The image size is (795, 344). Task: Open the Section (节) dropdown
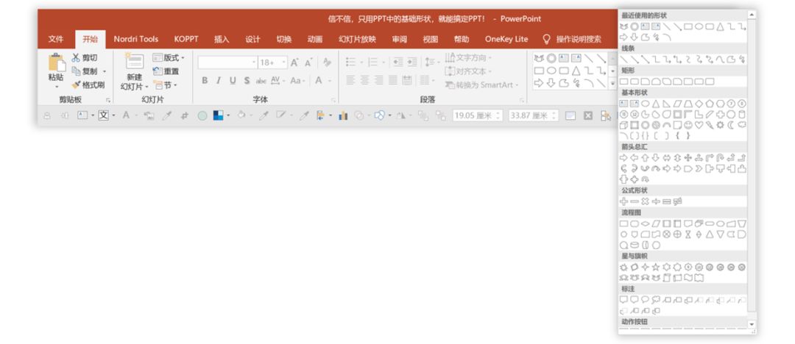pos(165,85)
